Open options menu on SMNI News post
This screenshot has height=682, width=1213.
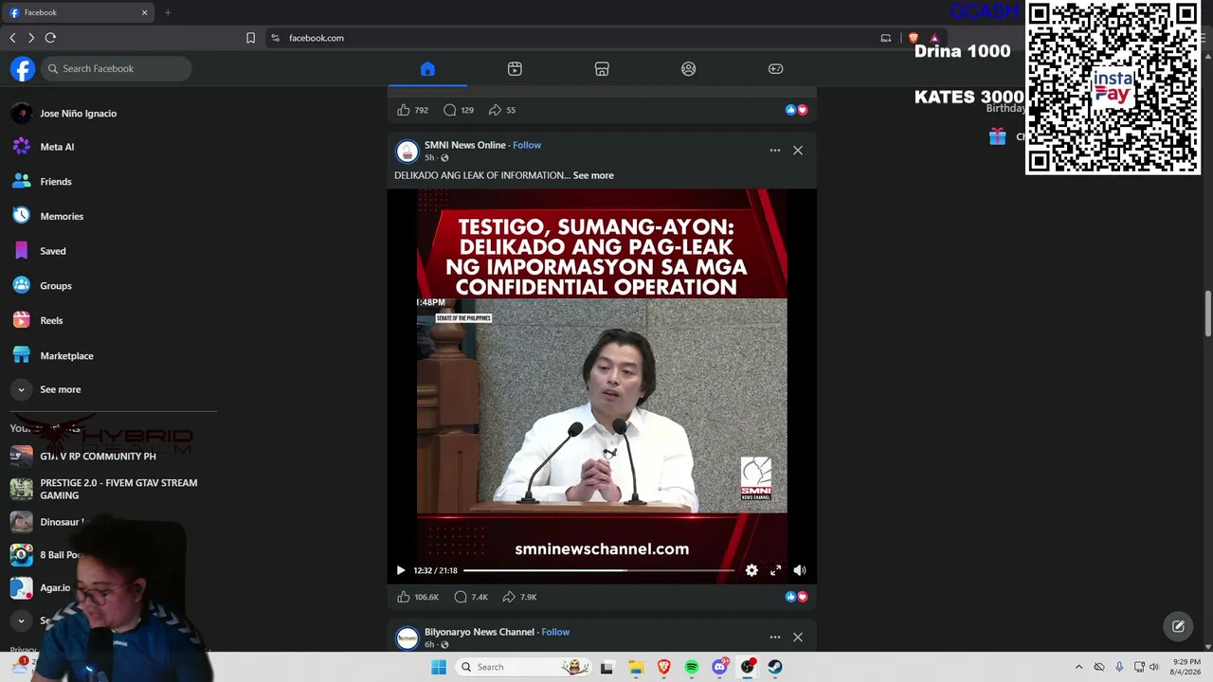coord(775,150)
